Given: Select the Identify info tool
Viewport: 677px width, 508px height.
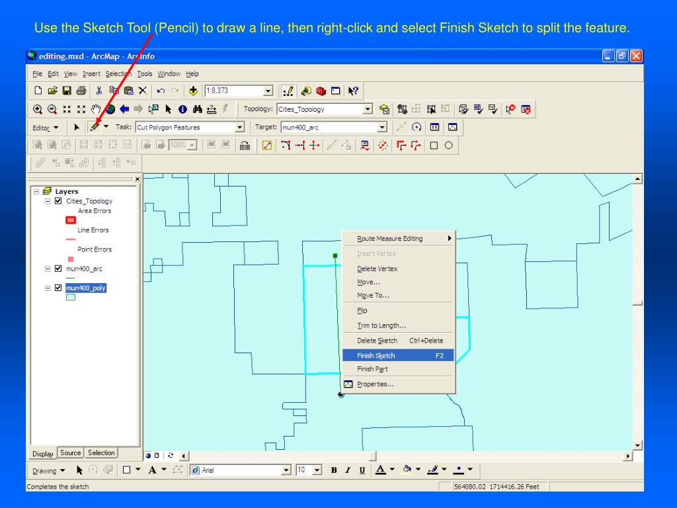Looking at the screenshot, I should point(182,109).
